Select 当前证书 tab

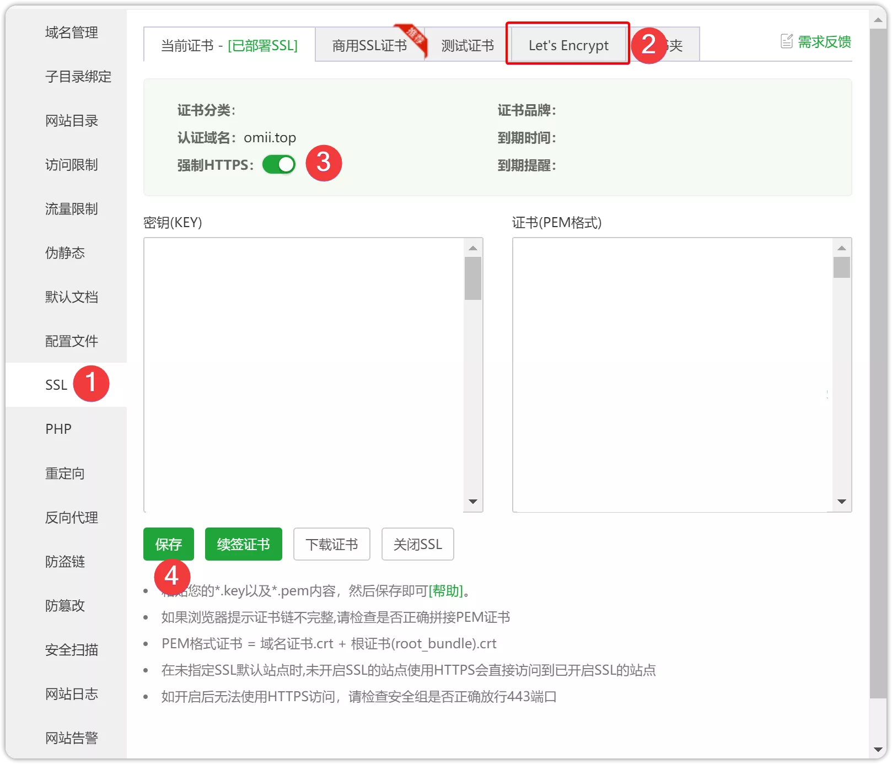pyautogui.click(x=229, y=45)
